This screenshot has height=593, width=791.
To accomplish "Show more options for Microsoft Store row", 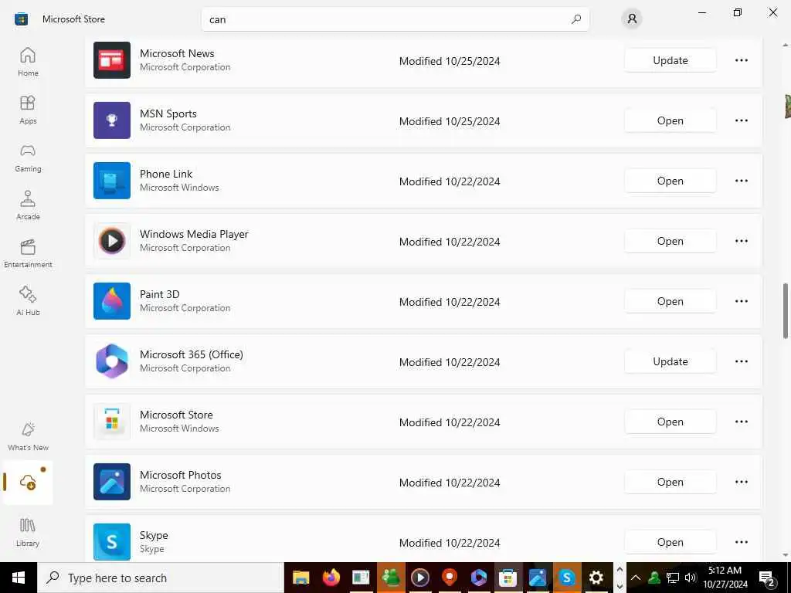I will click(741, 422).
